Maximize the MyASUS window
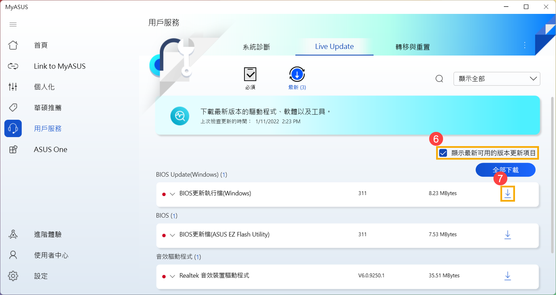 [x=526, y=7]
